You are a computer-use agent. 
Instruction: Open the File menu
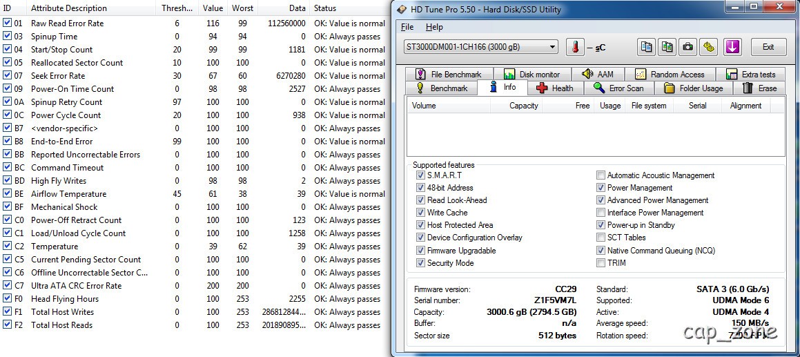pos(407,27)
